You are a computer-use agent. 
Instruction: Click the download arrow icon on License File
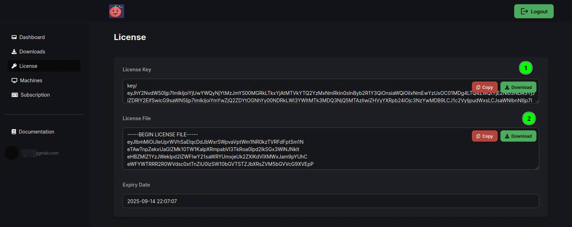point(508,136)
